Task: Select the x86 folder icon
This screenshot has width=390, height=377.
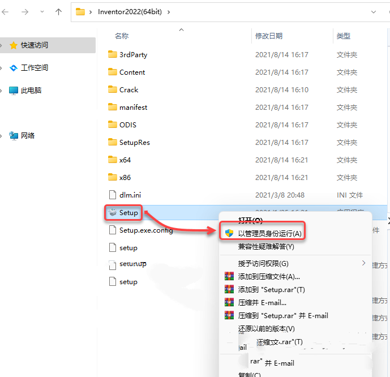Action: [113, 177]
